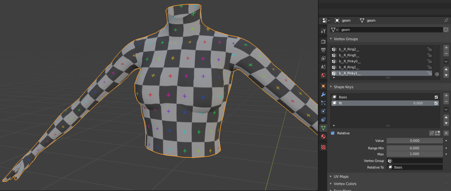This screenshot has height=191, width=451.
Task: Click the geom object breadcrumb
Action: click(x=343, y=20)
